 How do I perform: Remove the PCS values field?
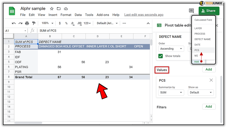(211, 80)
